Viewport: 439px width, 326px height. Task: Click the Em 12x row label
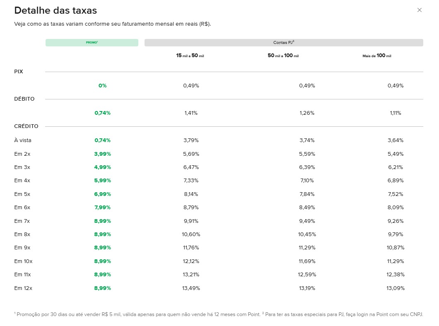point(23,288)
